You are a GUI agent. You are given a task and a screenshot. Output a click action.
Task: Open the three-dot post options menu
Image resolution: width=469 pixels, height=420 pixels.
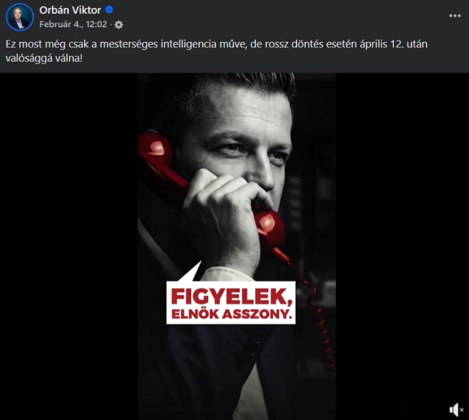[455, 16]
